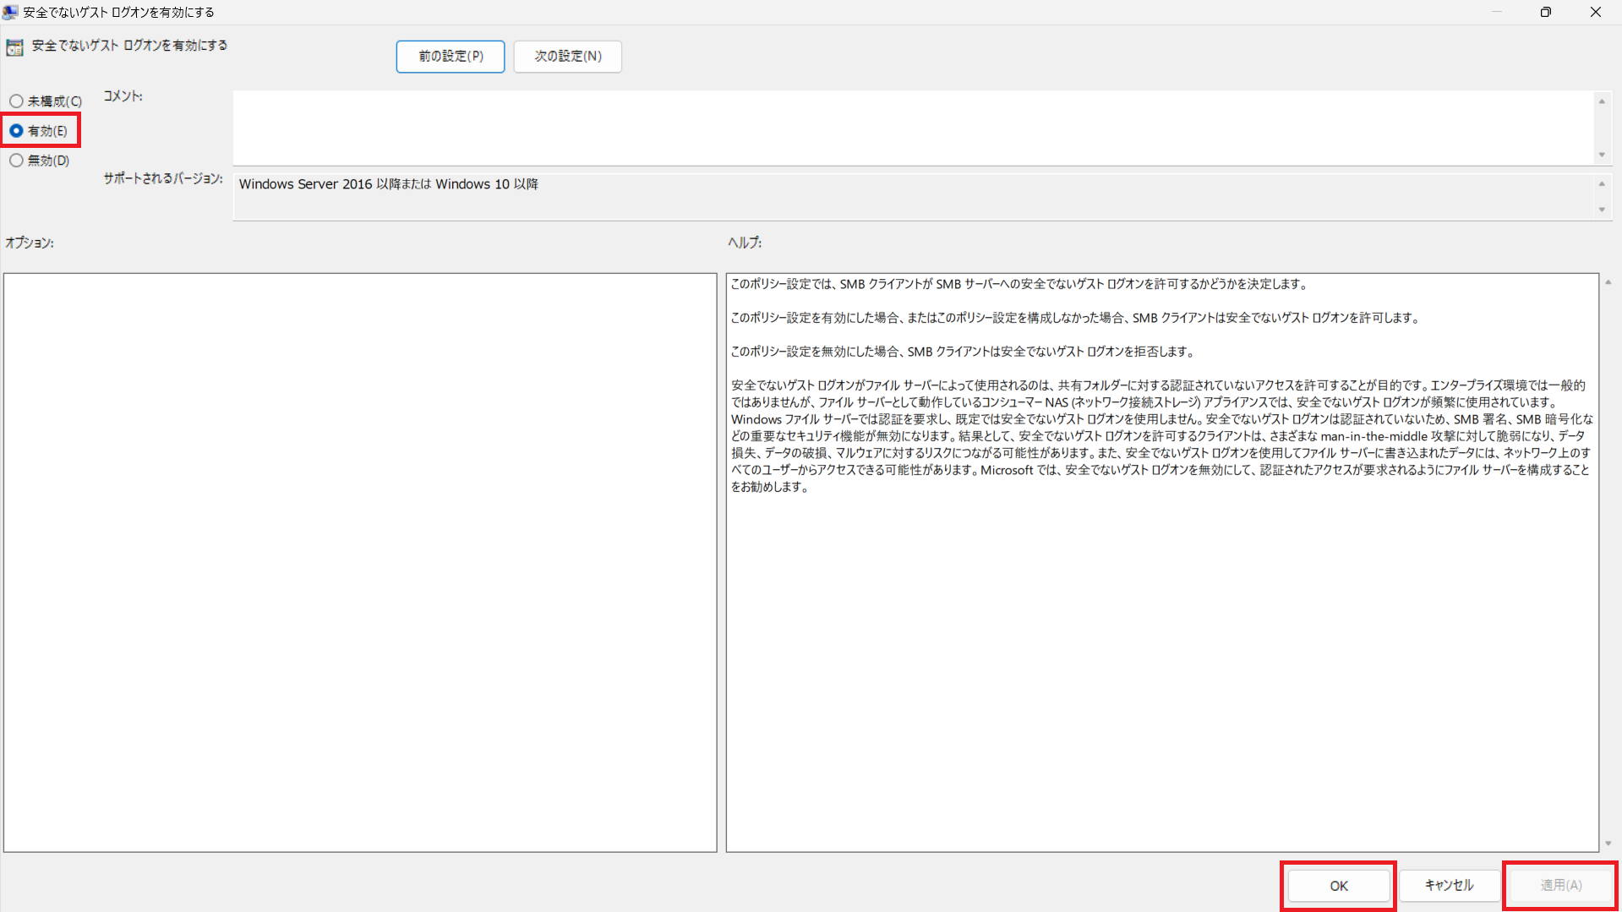Click the オプション: label

coord(30,243)
